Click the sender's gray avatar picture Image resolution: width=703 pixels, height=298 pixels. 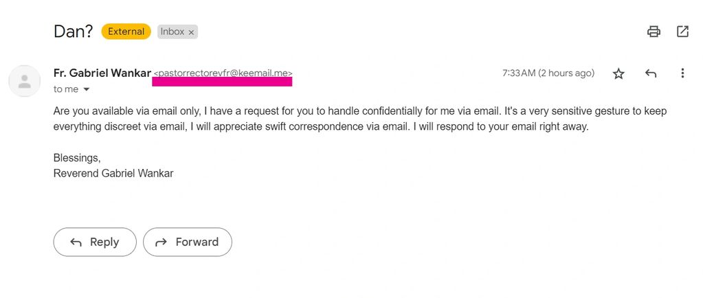click(x=25, y=81)
